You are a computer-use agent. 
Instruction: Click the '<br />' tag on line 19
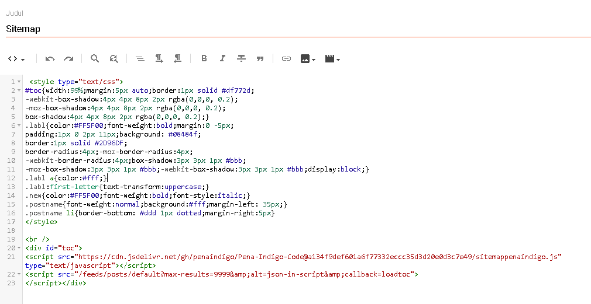(x=37, y=239)
